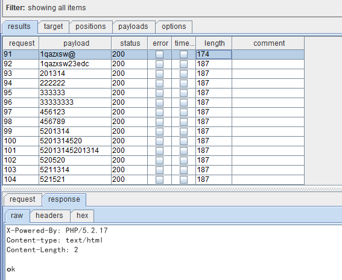
Task: Toggle timeout checkbox for request 102
Action: 183,160
